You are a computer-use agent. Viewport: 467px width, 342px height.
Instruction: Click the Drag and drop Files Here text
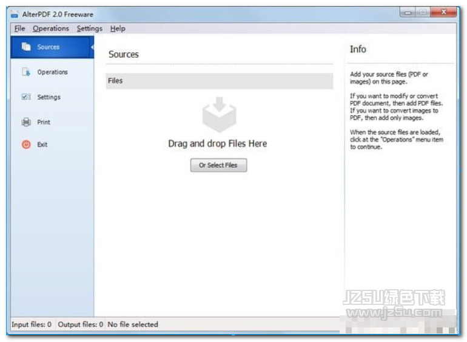pos(217,143)
